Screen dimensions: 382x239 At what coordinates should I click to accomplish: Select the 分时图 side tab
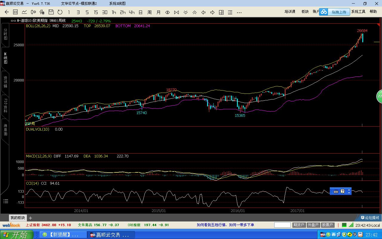point(5,34)
